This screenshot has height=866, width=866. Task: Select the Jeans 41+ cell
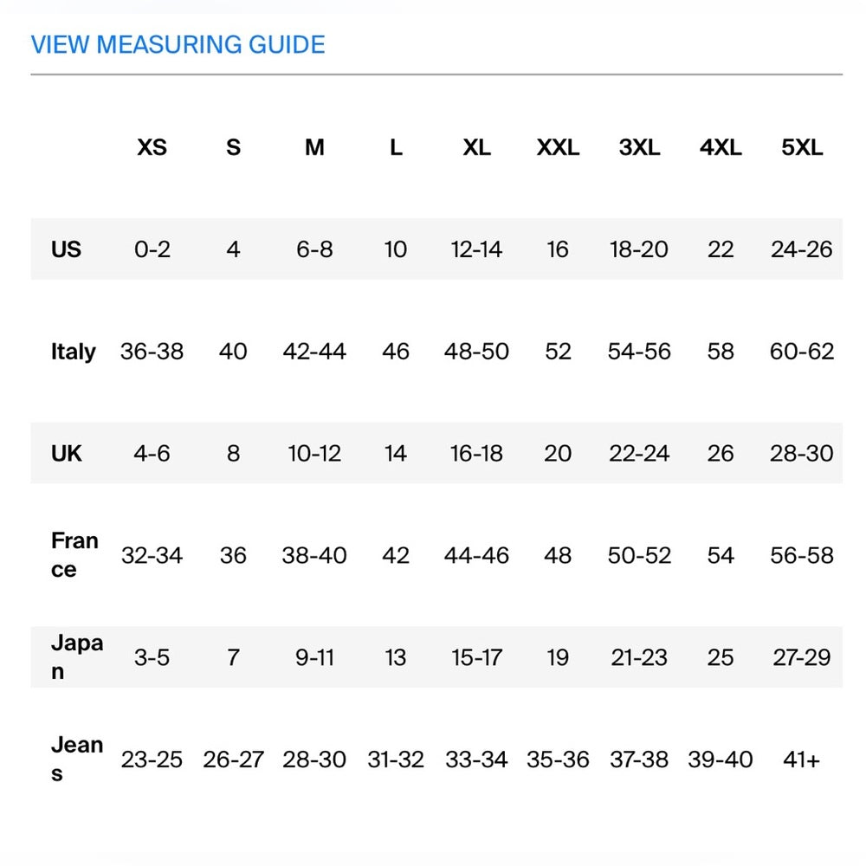(x=802, y=759)
